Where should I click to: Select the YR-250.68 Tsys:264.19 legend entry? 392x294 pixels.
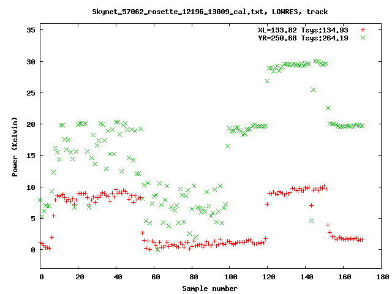(x=303, y=38)
